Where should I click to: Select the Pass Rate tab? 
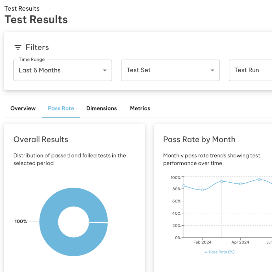tap(61, 108)
